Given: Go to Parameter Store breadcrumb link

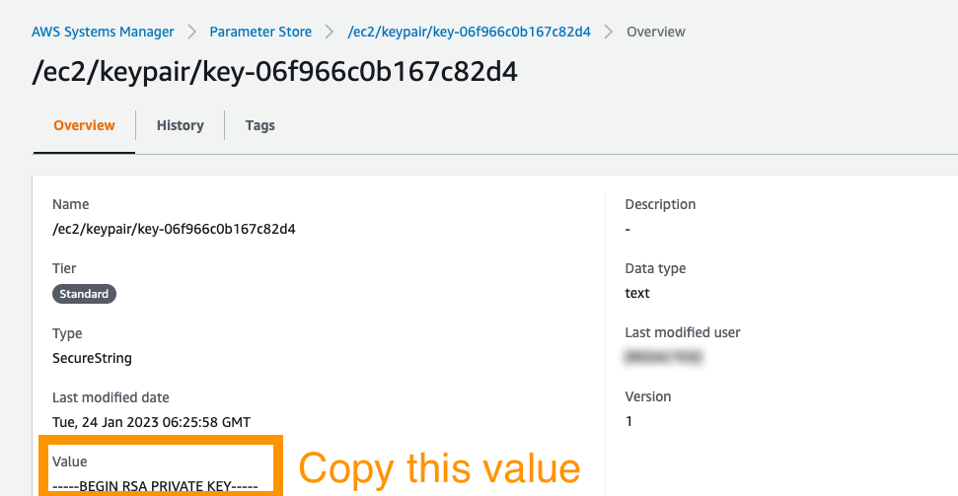Looking at the screenshot, I should point(260,32).
